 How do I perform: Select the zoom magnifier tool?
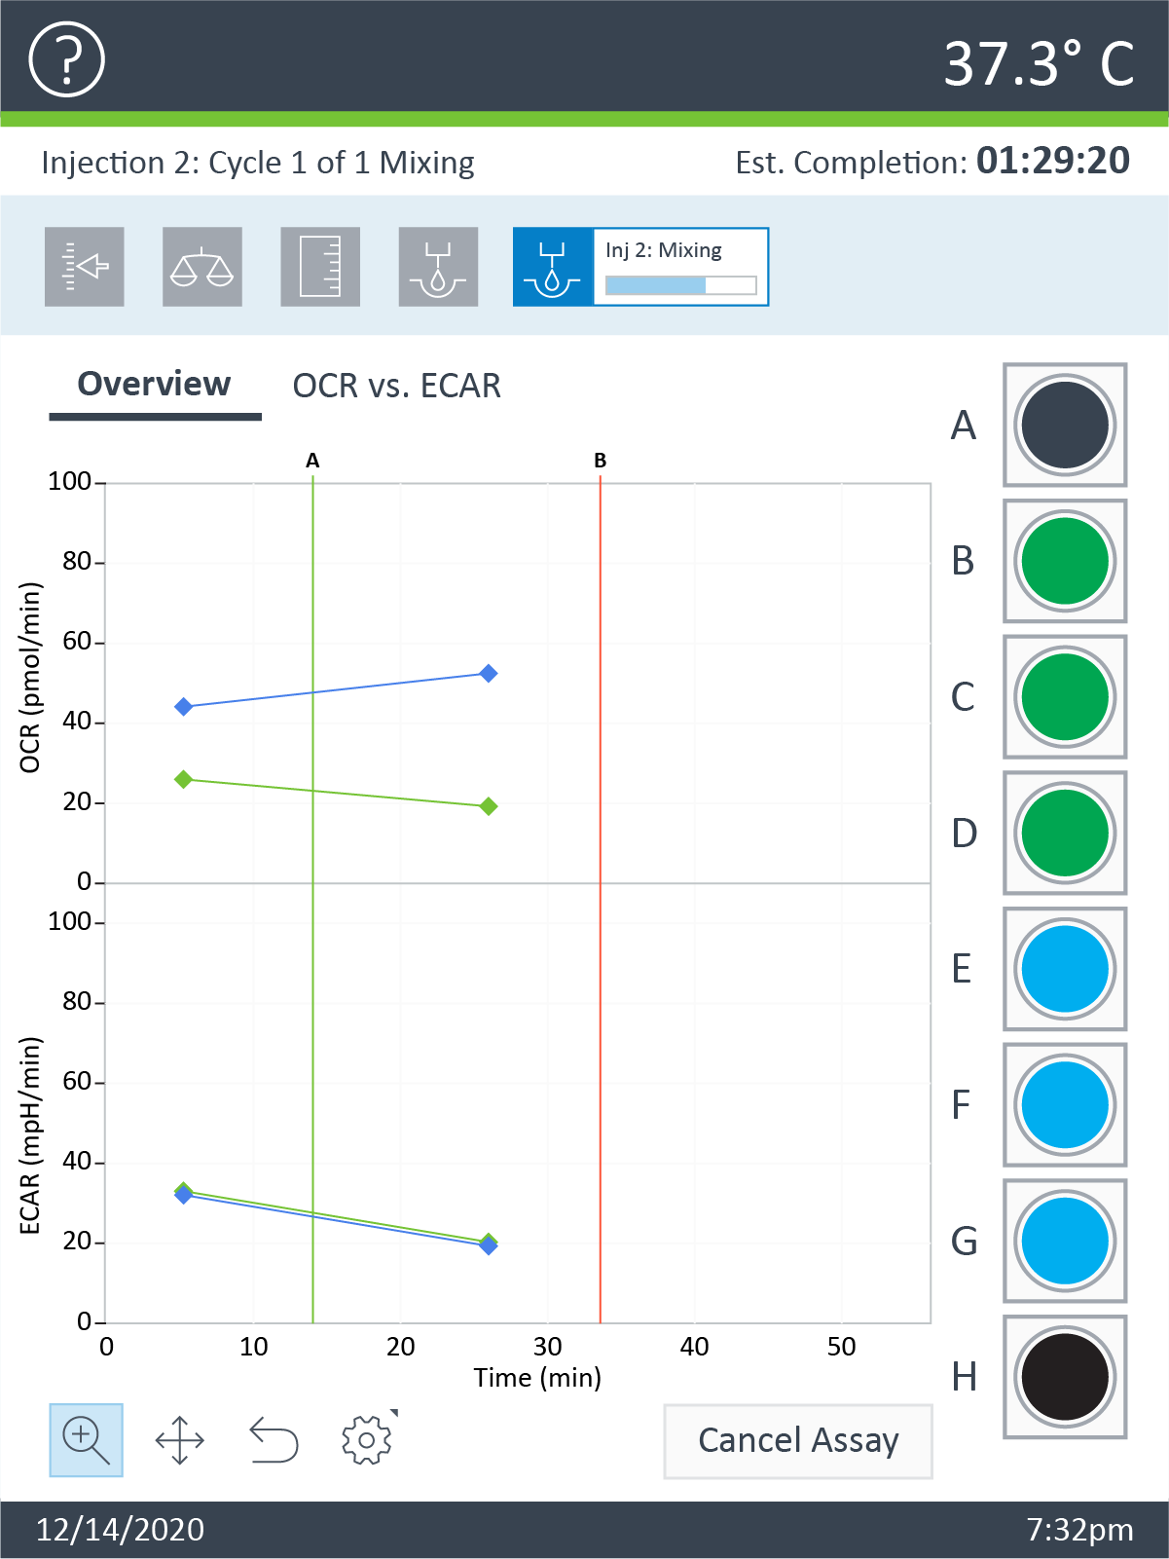click(86, 1440)
